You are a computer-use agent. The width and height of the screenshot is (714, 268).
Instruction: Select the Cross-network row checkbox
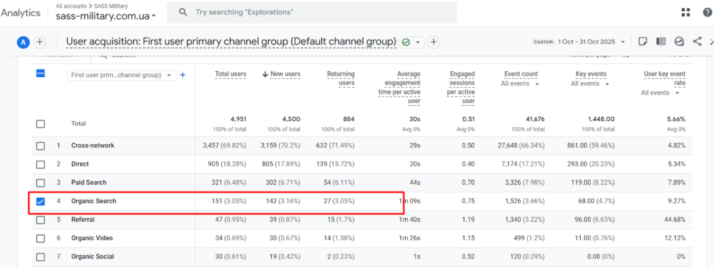[x=40, y=145]
